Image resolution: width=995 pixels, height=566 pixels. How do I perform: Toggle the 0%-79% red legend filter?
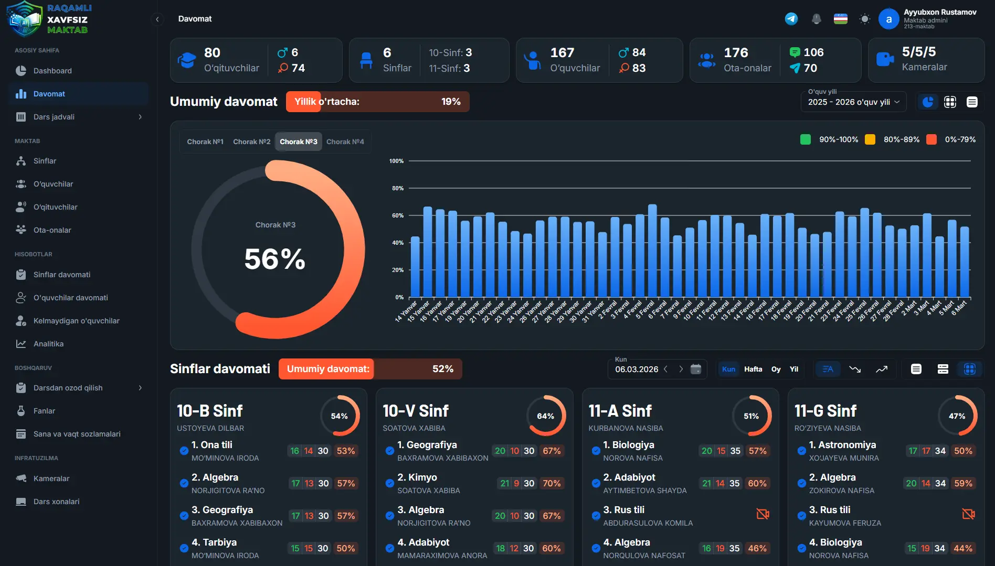932,139
